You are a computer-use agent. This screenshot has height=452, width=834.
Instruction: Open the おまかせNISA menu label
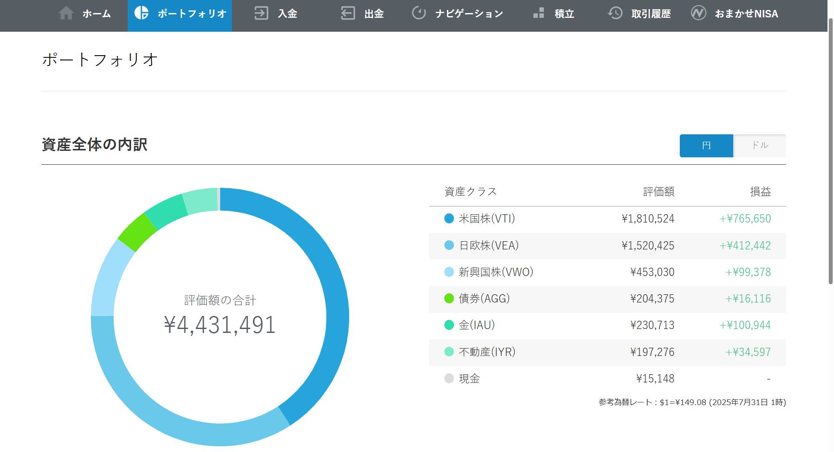coord(747,14)
